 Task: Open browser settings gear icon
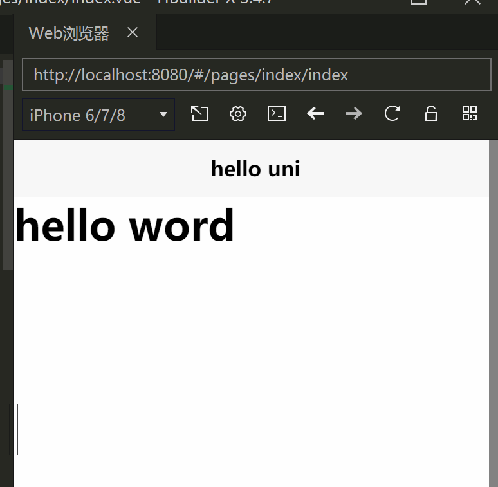238,113
